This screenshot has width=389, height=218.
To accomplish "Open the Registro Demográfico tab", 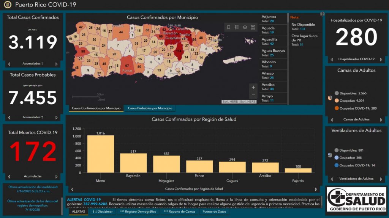I will point(138,212).
